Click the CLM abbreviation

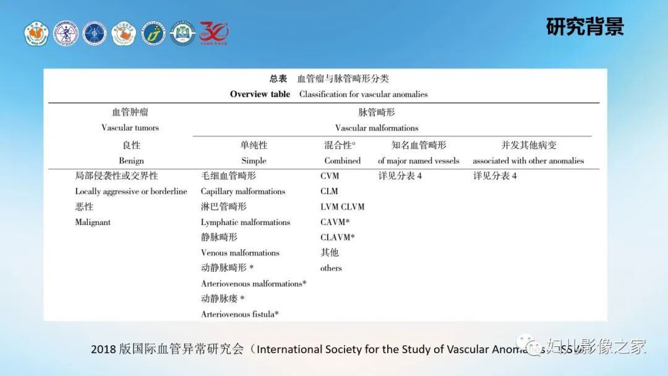click(x=329, y=191)
